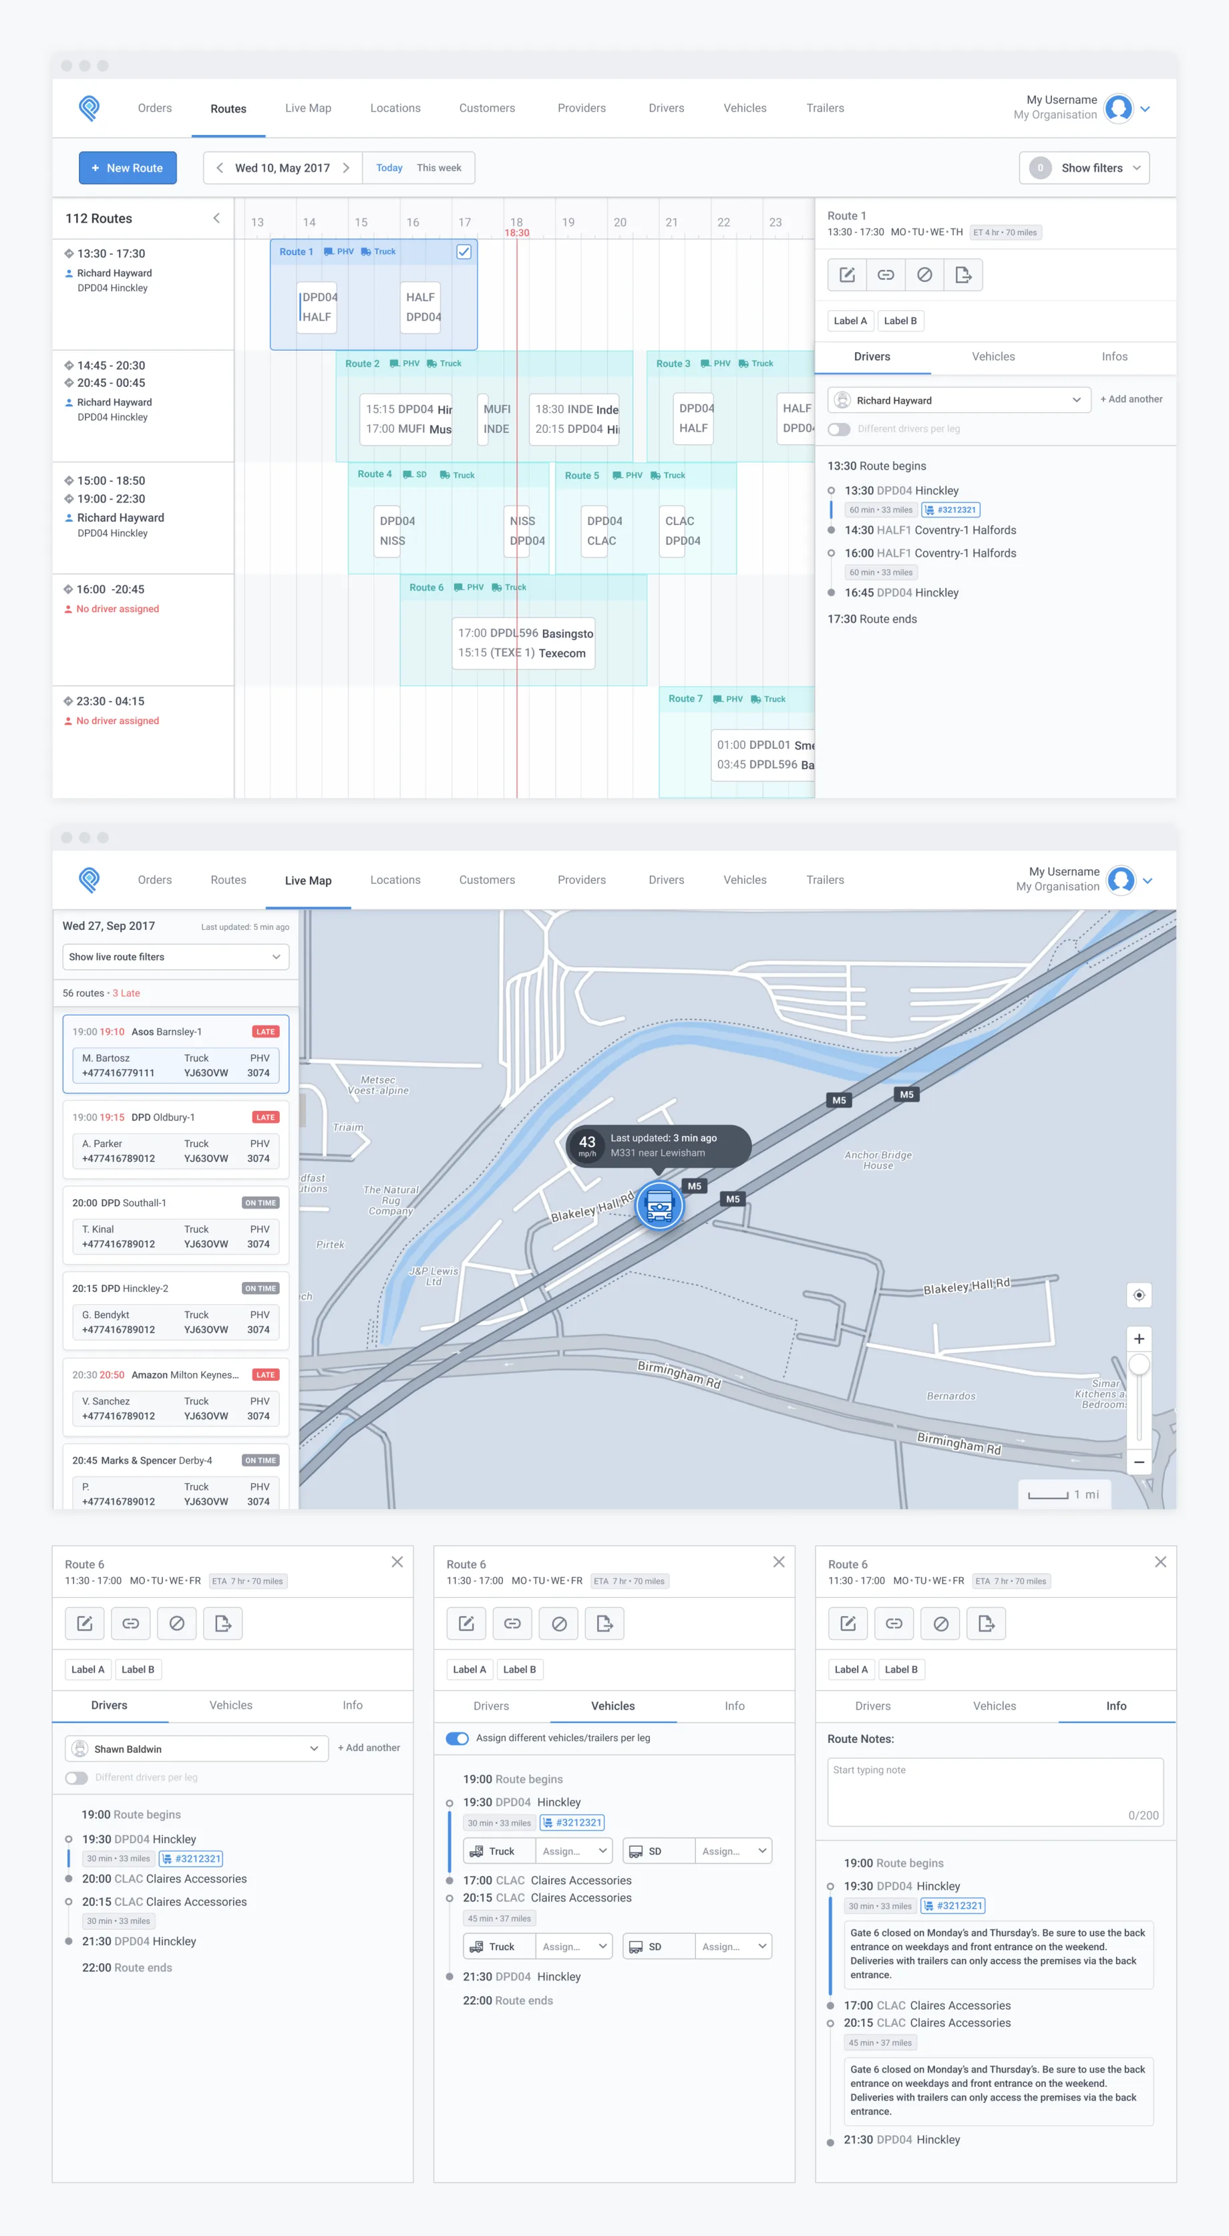Click link icon in Vehicles-tab Route 6 panel
1229x2236 pixels.
pos(513,1623)
